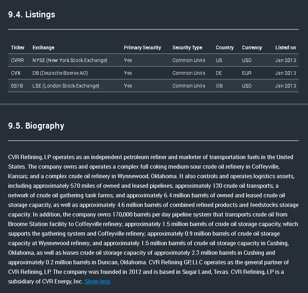Click the EUR currency cell

point(247,73)
